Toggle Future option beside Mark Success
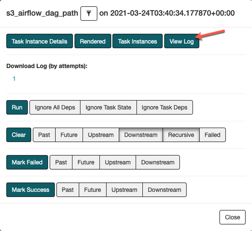 pos(93,190)
